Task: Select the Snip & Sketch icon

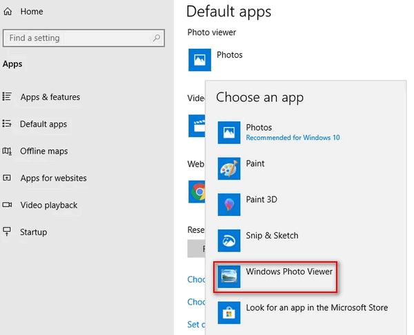Action: [x=229, y=240]
